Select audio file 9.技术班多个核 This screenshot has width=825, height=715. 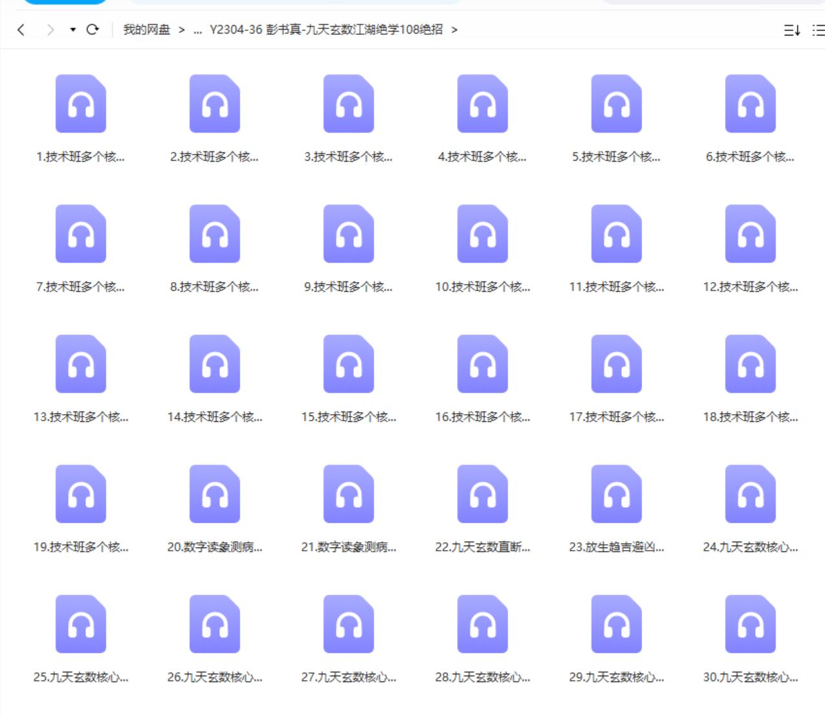349,234
